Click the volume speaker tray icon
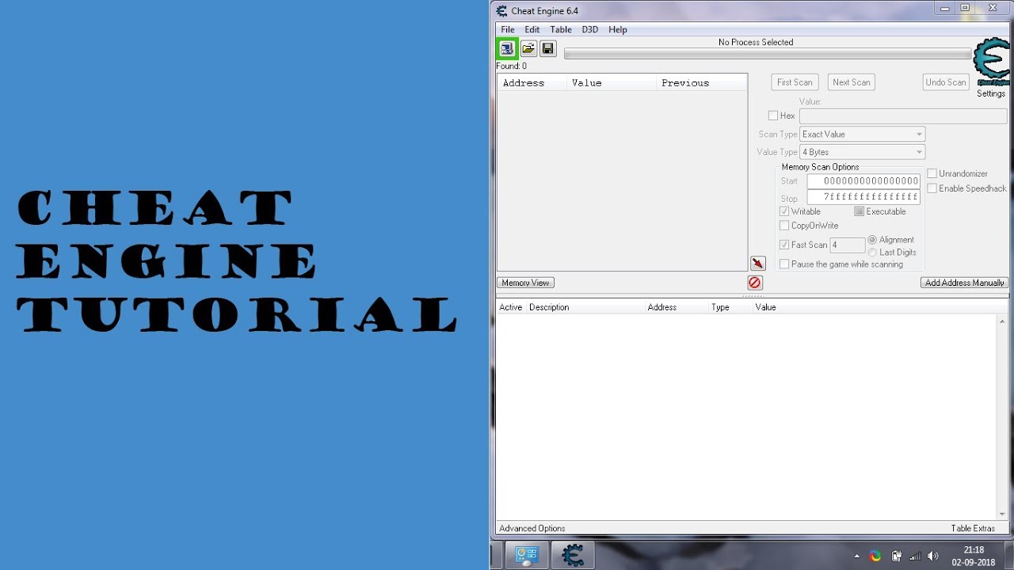The height and width of the screenshot is (570, 1014). (x=933, y=556)
